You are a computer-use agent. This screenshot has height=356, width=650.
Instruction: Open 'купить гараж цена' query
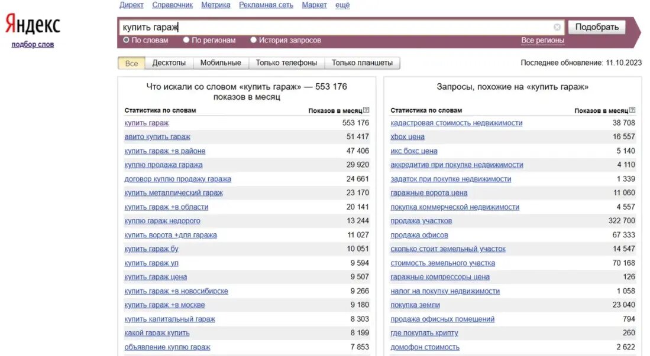[156, 277]
